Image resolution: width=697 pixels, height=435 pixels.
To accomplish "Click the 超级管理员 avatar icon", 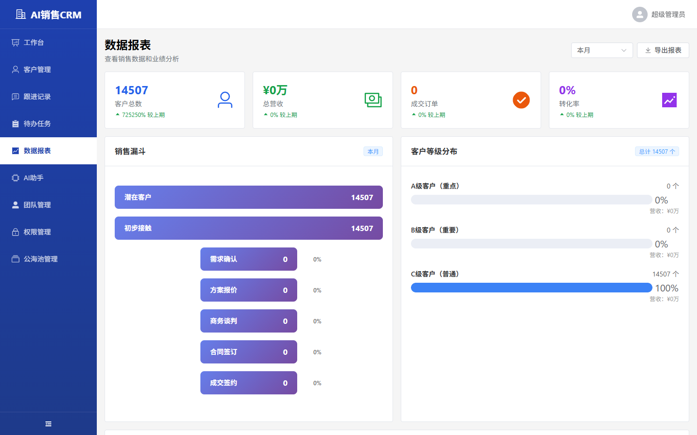I will pos(640,14).
